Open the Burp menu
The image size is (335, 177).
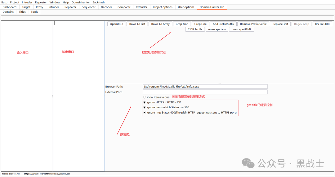4,2
